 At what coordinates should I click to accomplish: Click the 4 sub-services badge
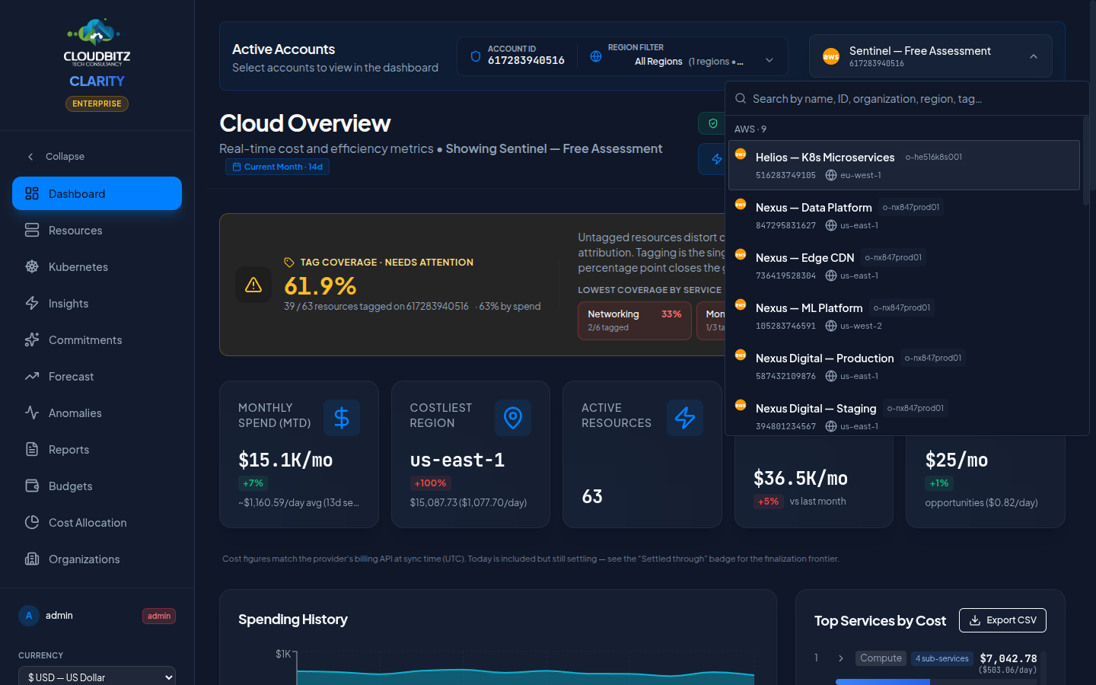[942, 658]
